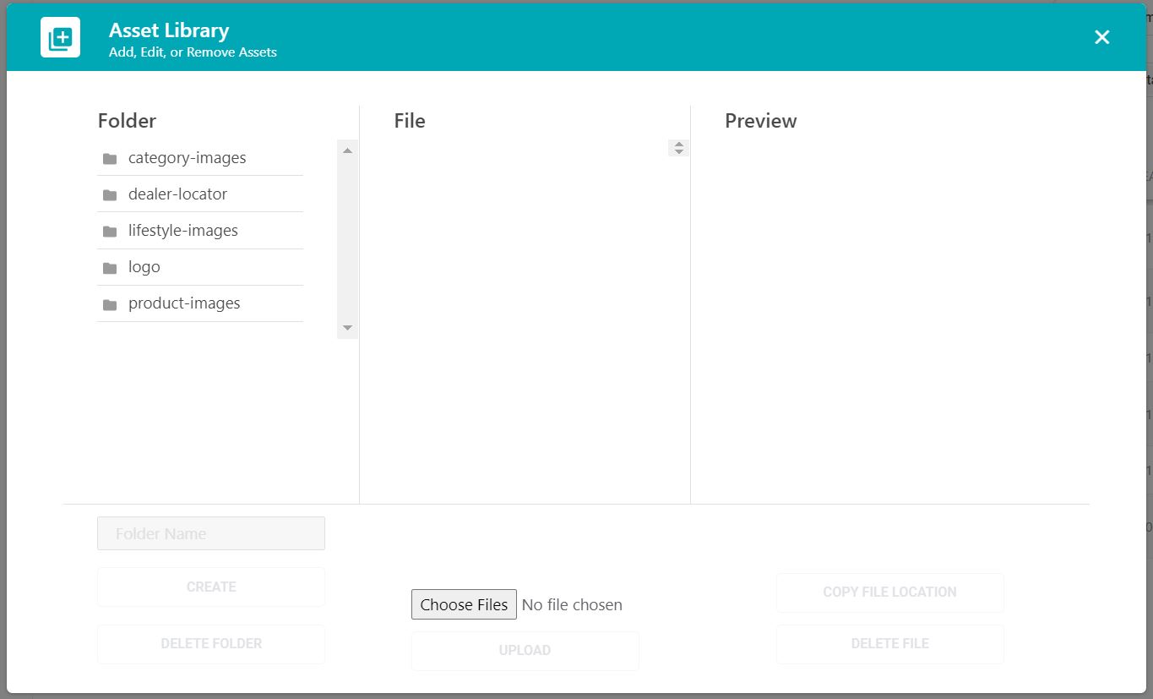Click the category-images folder icon
The image size is (1153, 699).
coord(110,159)
